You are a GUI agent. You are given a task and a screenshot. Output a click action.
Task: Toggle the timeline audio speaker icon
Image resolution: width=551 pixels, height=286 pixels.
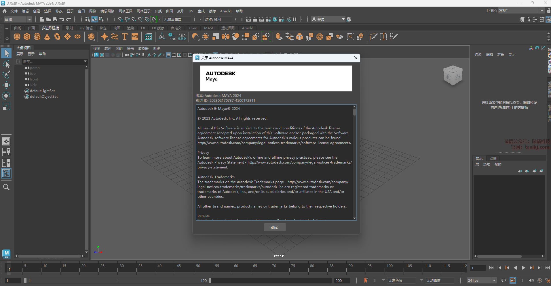531,280
